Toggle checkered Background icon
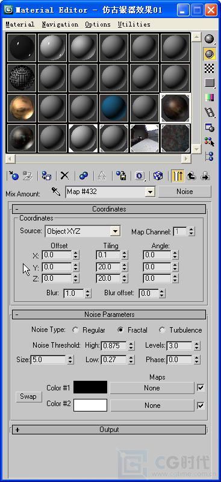This screenshot has height=482, width=221. pyautogui.click(x=210, y=68)
